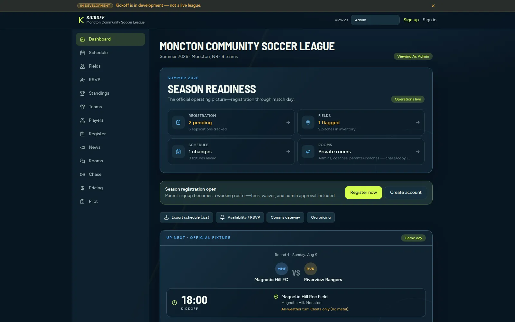This screenshot has width=515, height=322.
Task: Click the RSVP person-check icon in sidebar
Action: point(82,80)
